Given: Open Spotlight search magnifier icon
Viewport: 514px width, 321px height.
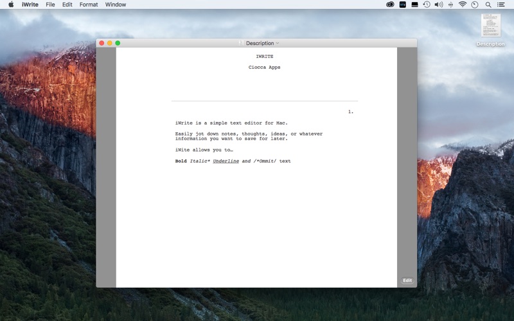Looking at the screenshot, I should pos(488,4).
